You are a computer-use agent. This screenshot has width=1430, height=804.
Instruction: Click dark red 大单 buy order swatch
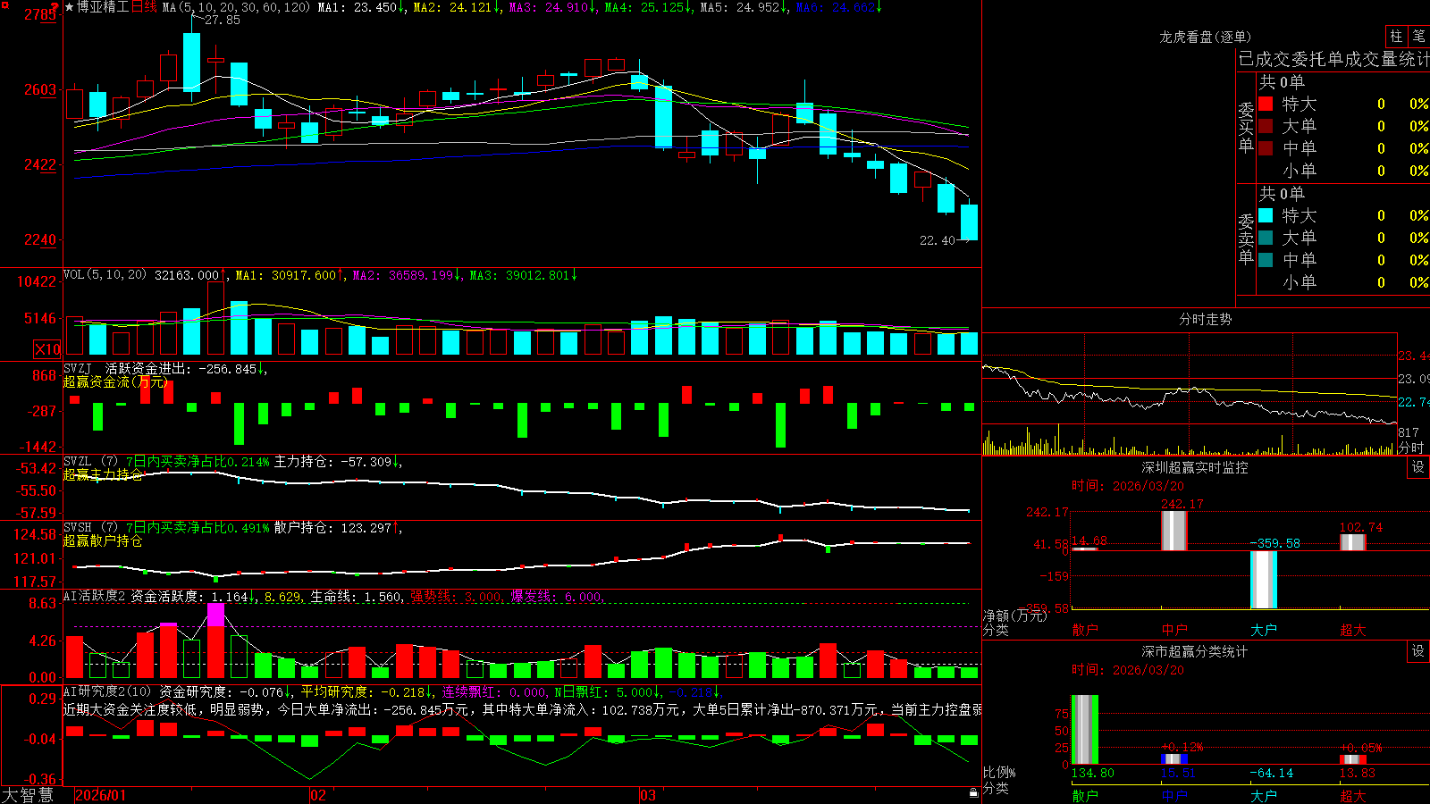[x=1266, y=126]
